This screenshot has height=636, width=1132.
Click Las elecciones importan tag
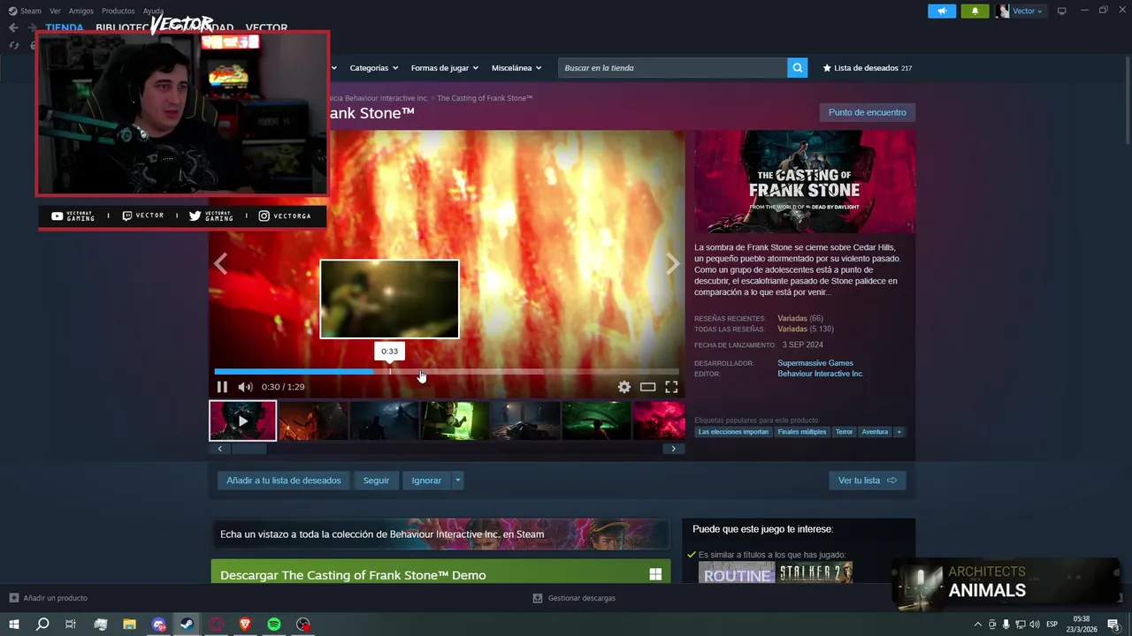click(733, 432)
